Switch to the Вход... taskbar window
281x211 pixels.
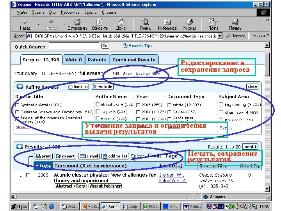tap(69, 206)
